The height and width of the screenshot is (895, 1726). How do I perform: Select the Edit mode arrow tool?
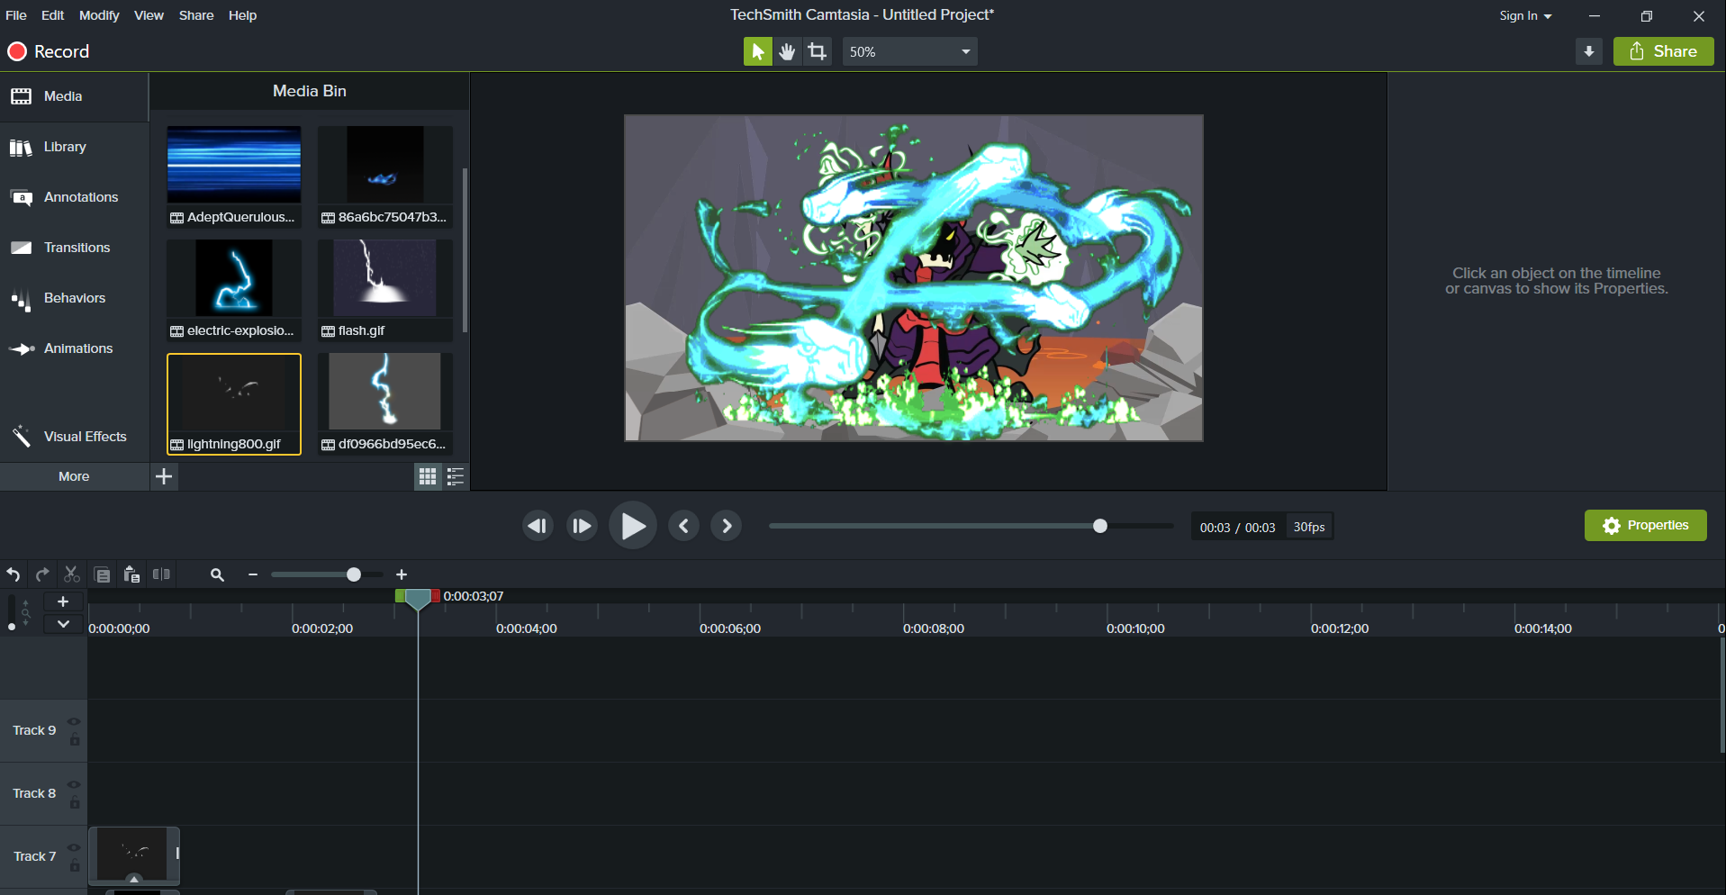click(x=757, y=51)
